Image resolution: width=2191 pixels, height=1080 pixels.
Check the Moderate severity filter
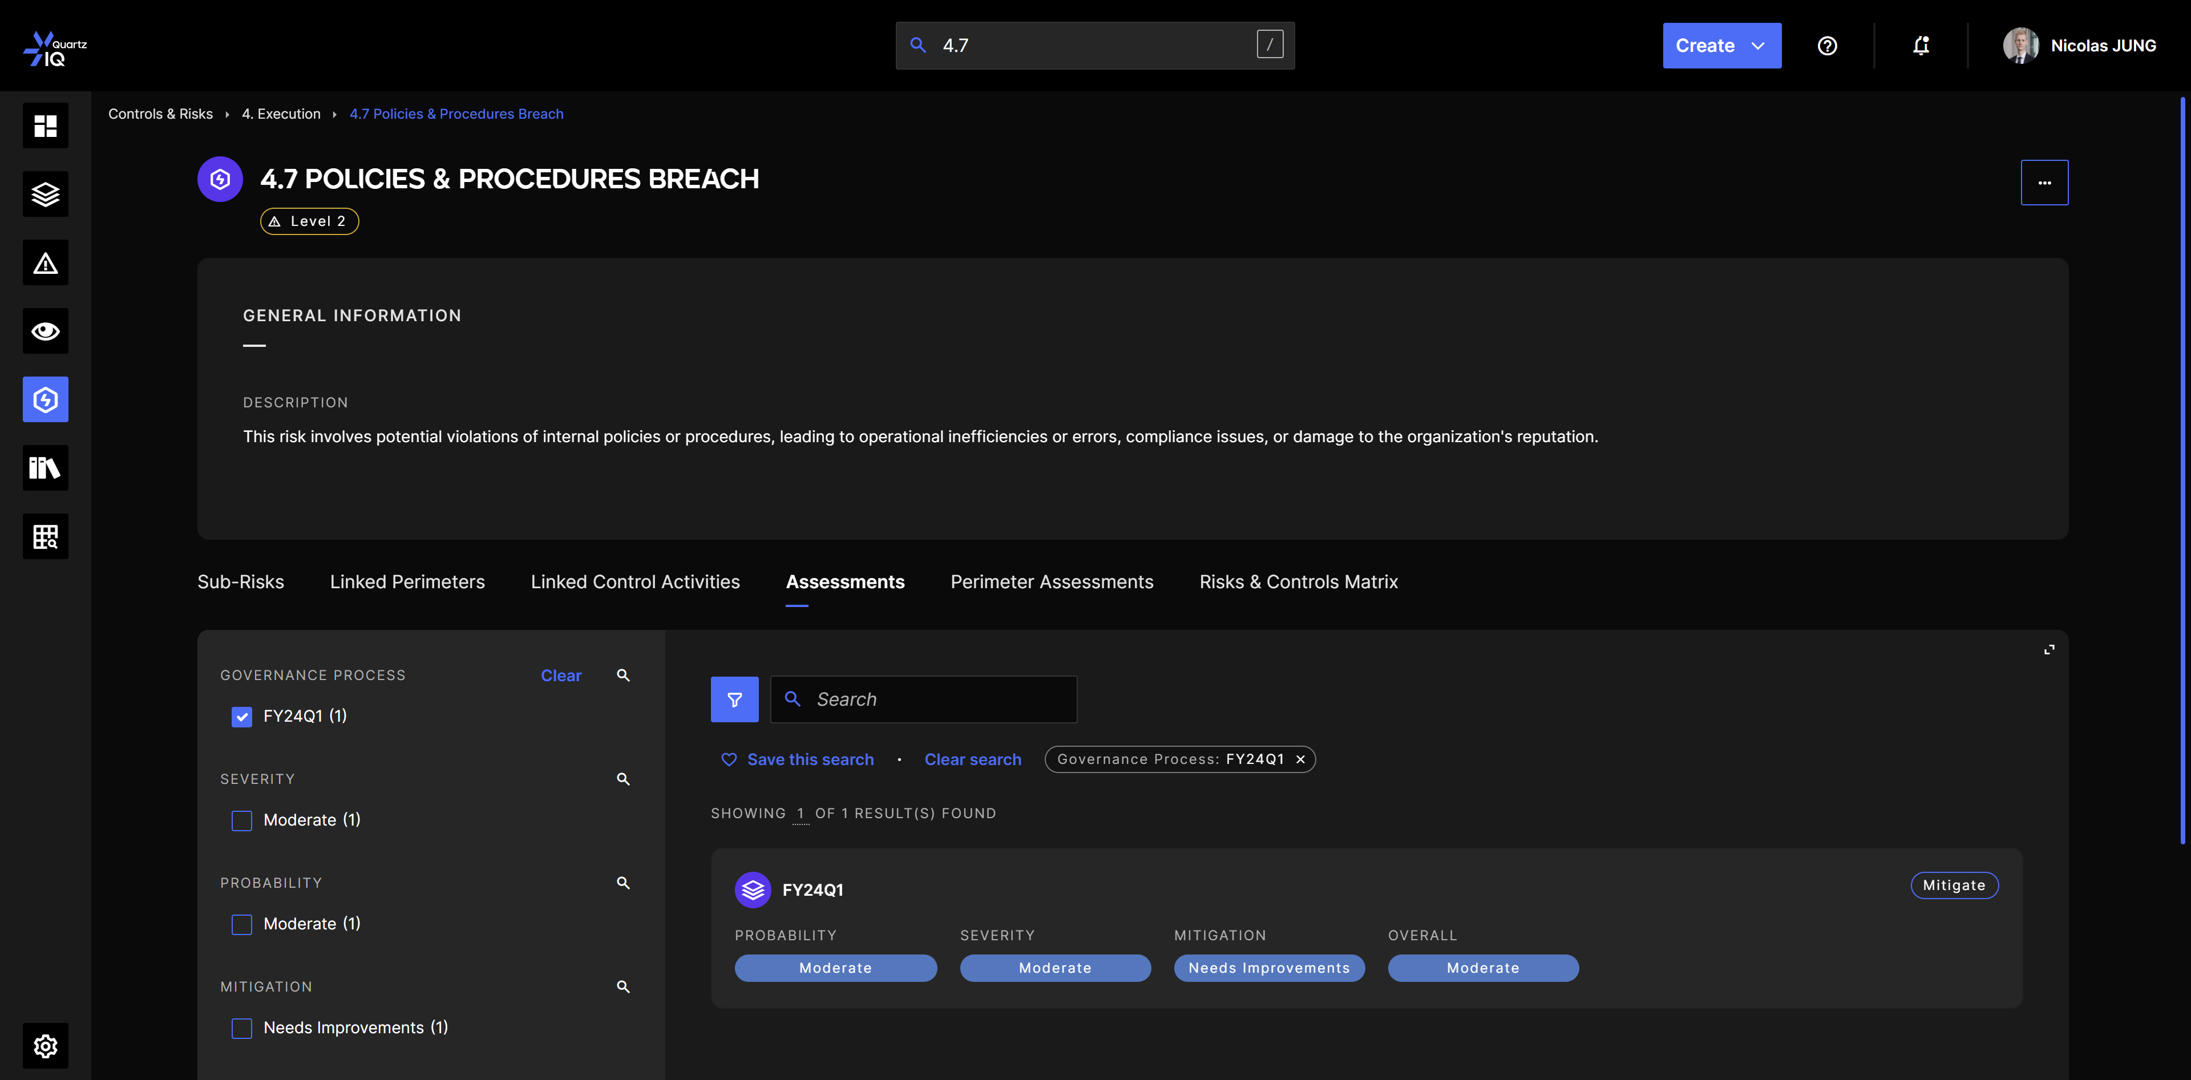241,820
